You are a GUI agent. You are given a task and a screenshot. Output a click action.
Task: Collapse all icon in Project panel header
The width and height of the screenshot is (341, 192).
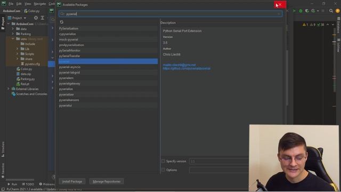click(x=43, y=18)
